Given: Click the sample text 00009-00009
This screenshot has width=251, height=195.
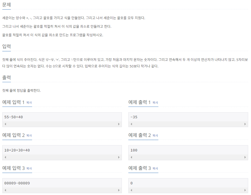Looking at the screenshot, I should tap(17, 183).
